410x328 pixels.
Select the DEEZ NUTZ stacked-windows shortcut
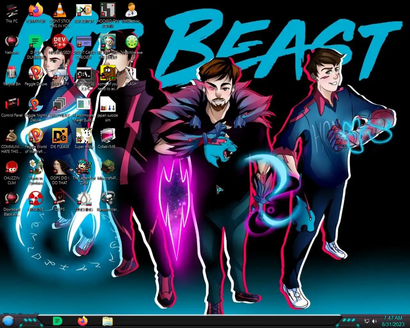(x=60, y=108)
